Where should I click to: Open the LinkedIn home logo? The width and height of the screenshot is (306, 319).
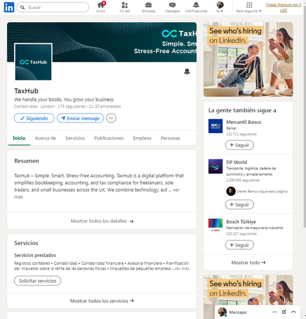tap(9, 7)
